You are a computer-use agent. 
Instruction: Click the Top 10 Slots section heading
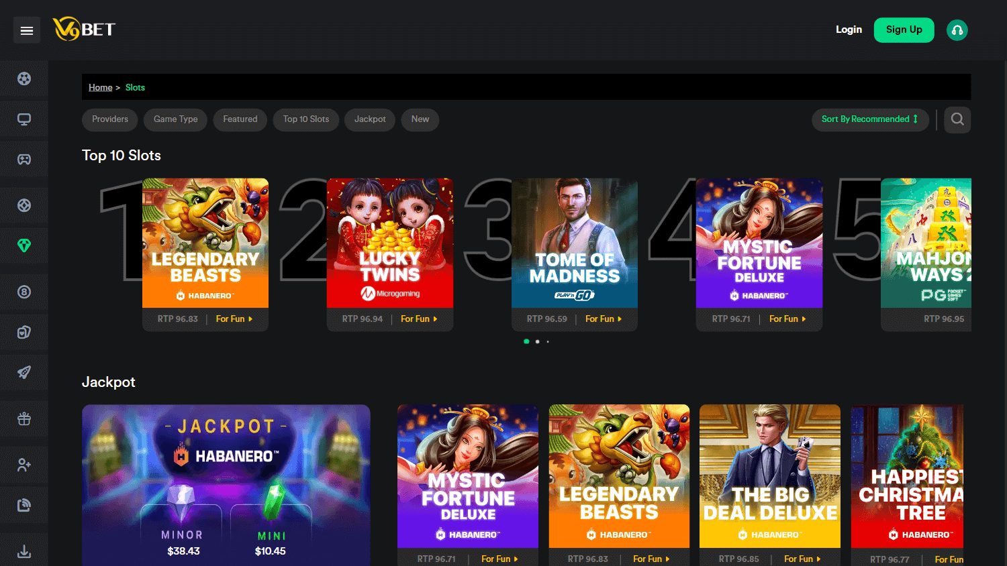122,156
